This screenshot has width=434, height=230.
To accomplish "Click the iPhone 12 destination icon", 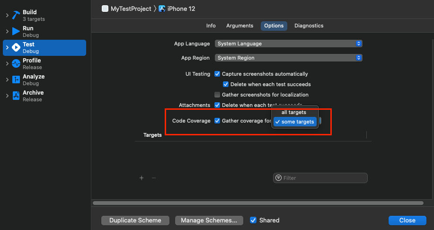I will 162,9.
